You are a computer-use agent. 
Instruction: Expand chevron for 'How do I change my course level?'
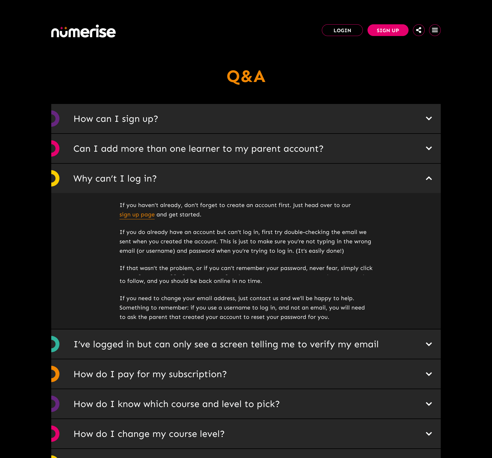pos(429,434)
